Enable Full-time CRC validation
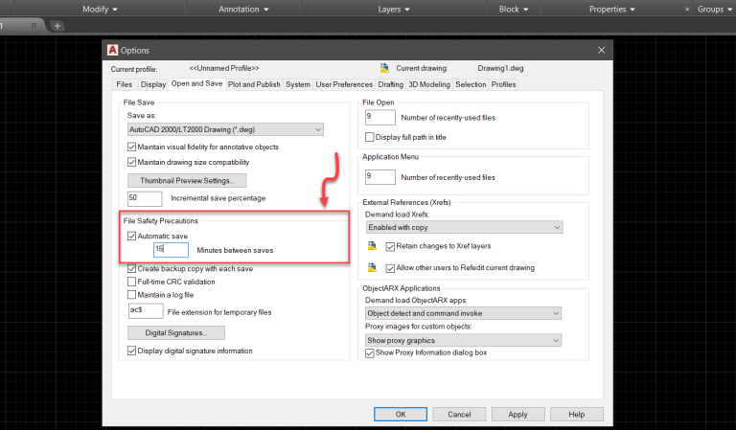This screenshot has width=736, height=430. 132,282
